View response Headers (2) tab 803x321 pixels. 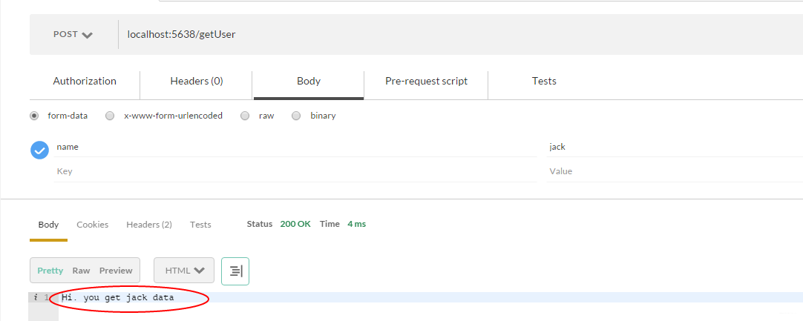click(x=149, y=225)
